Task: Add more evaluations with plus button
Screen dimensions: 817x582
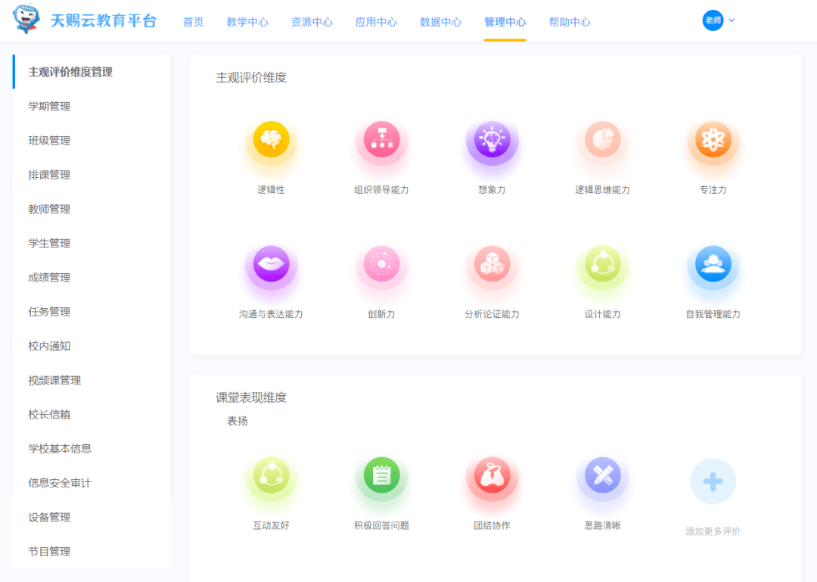Action: point(713,481)
